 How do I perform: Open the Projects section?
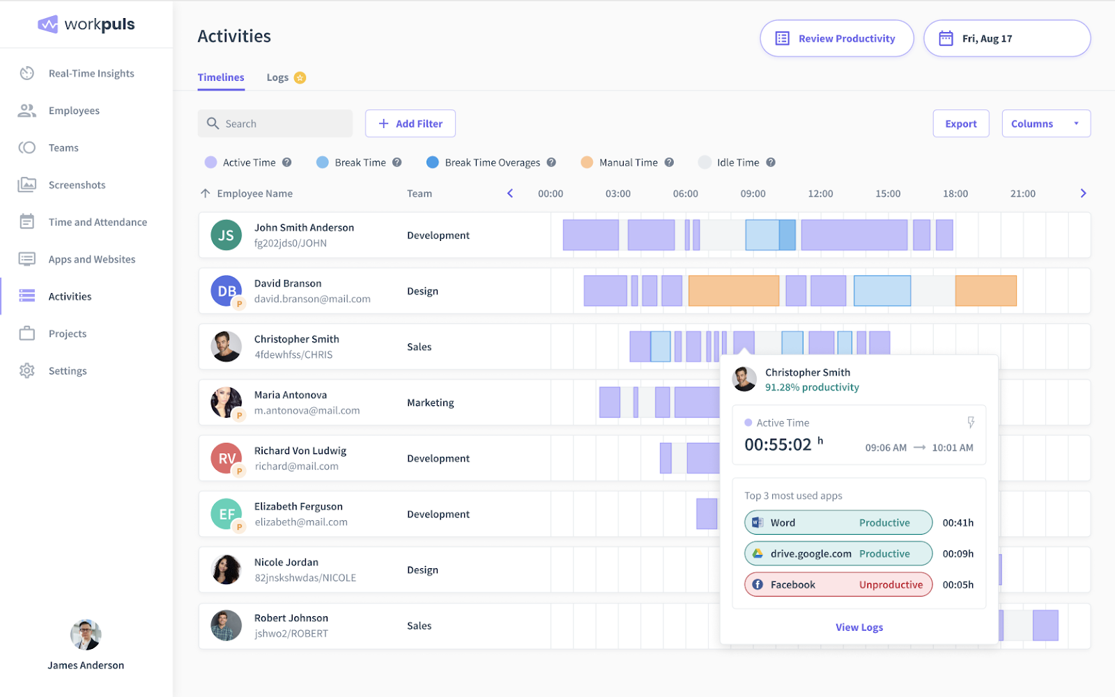point(68,334)
